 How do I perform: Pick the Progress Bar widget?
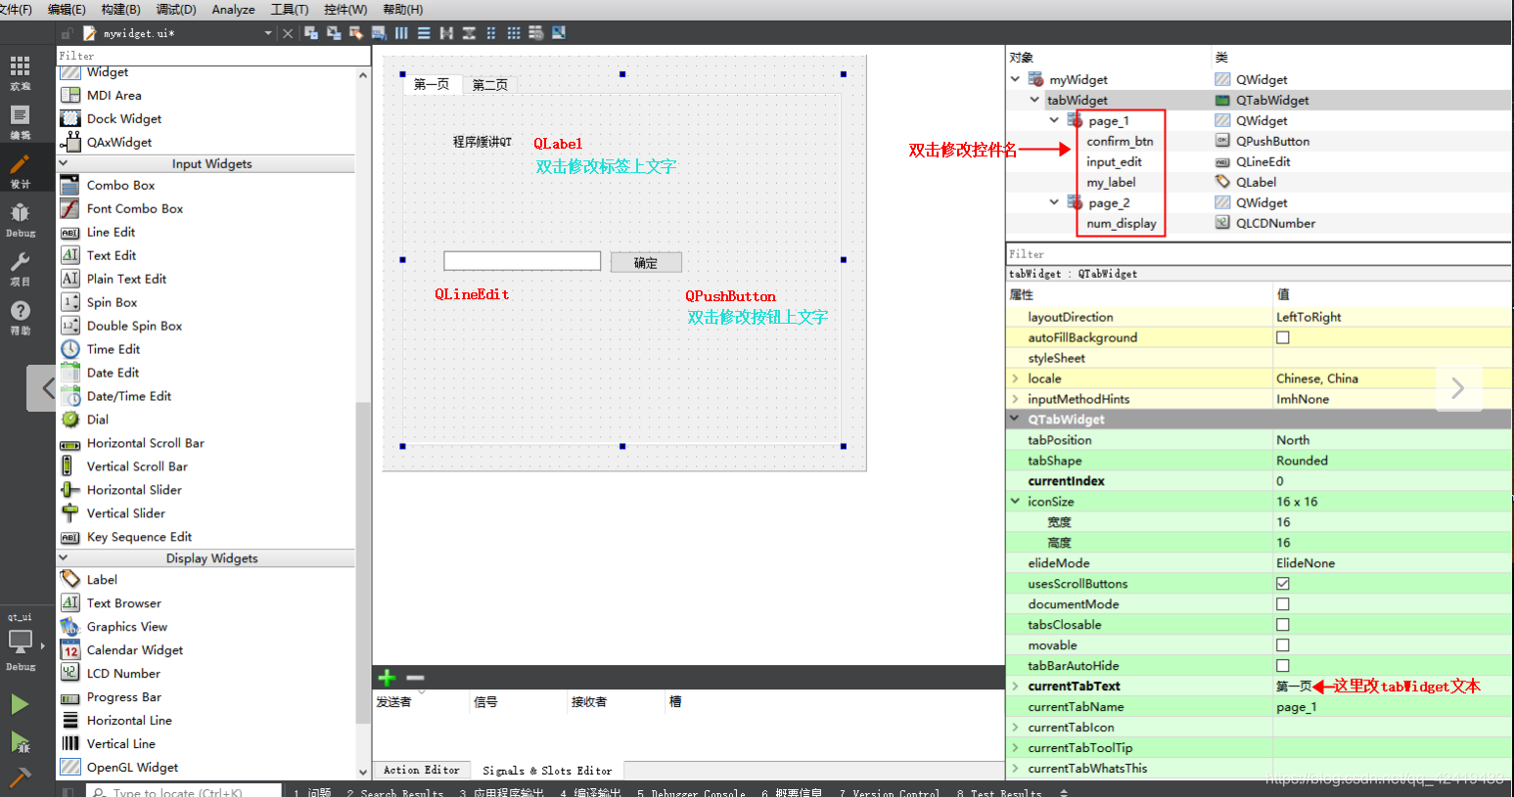coord(111,697)
